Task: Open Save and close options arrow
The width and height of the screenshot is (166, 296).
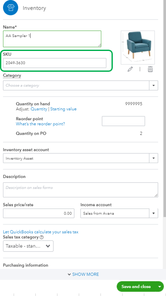Action: tap(160, 287)
